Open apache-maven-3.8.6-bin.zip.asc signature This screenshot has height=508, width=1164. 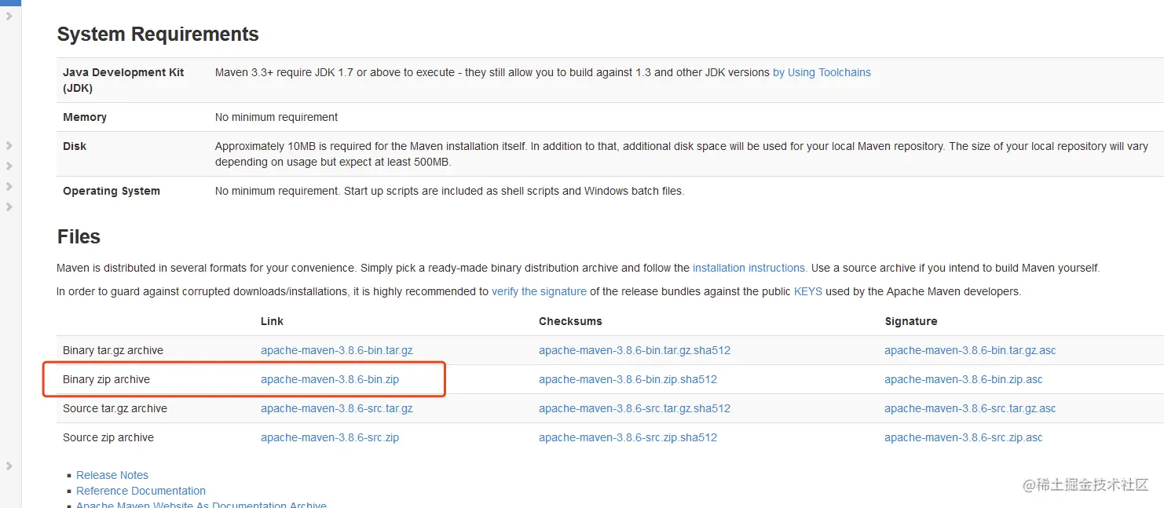pos(964,379)
